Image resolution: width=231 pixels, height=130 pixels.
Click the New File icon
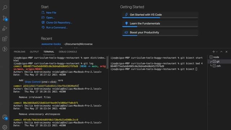(43, 13)
